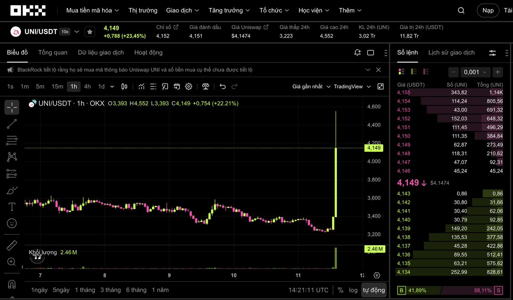Open the Giá Uniswap external link
The image size is (513, 300).
pyautogui.click(x=250, y=27)
